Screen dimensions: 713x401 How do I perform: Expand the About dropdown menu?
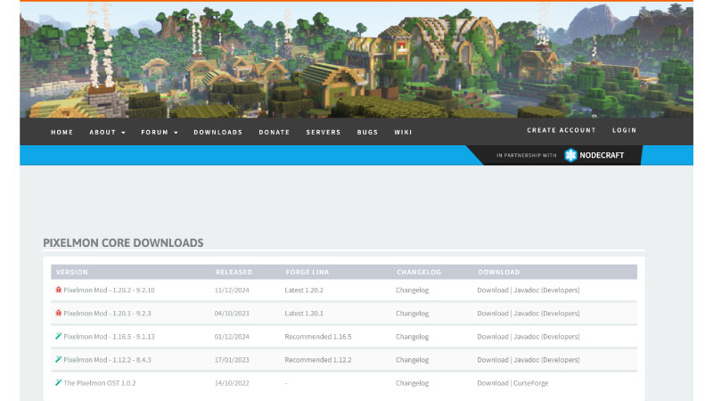point(107,132)
